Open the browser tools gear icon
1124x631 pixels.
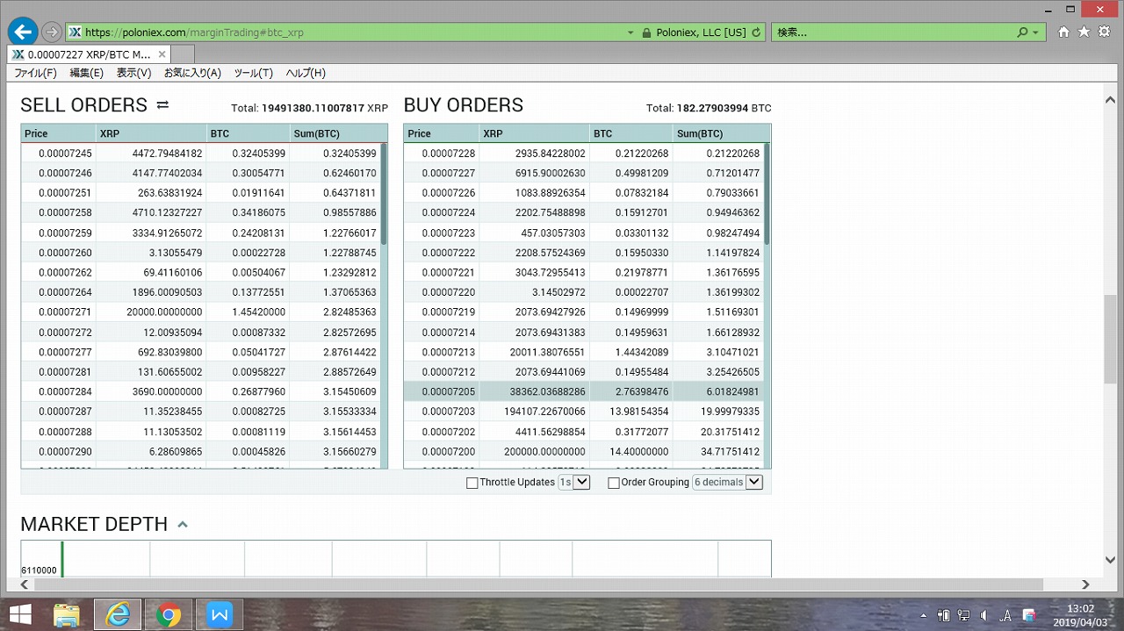coord(1103,32)
